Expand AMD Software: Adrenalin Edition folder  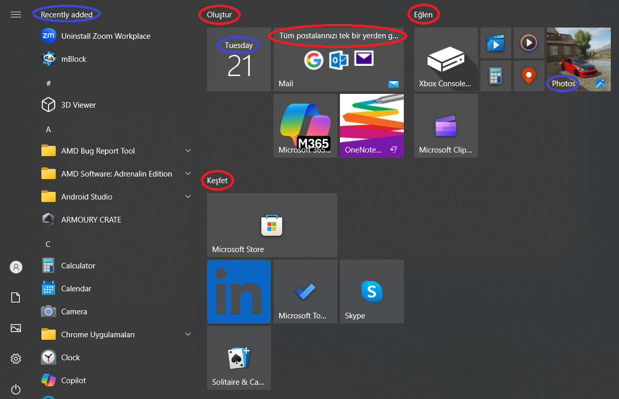coord(116,173)
